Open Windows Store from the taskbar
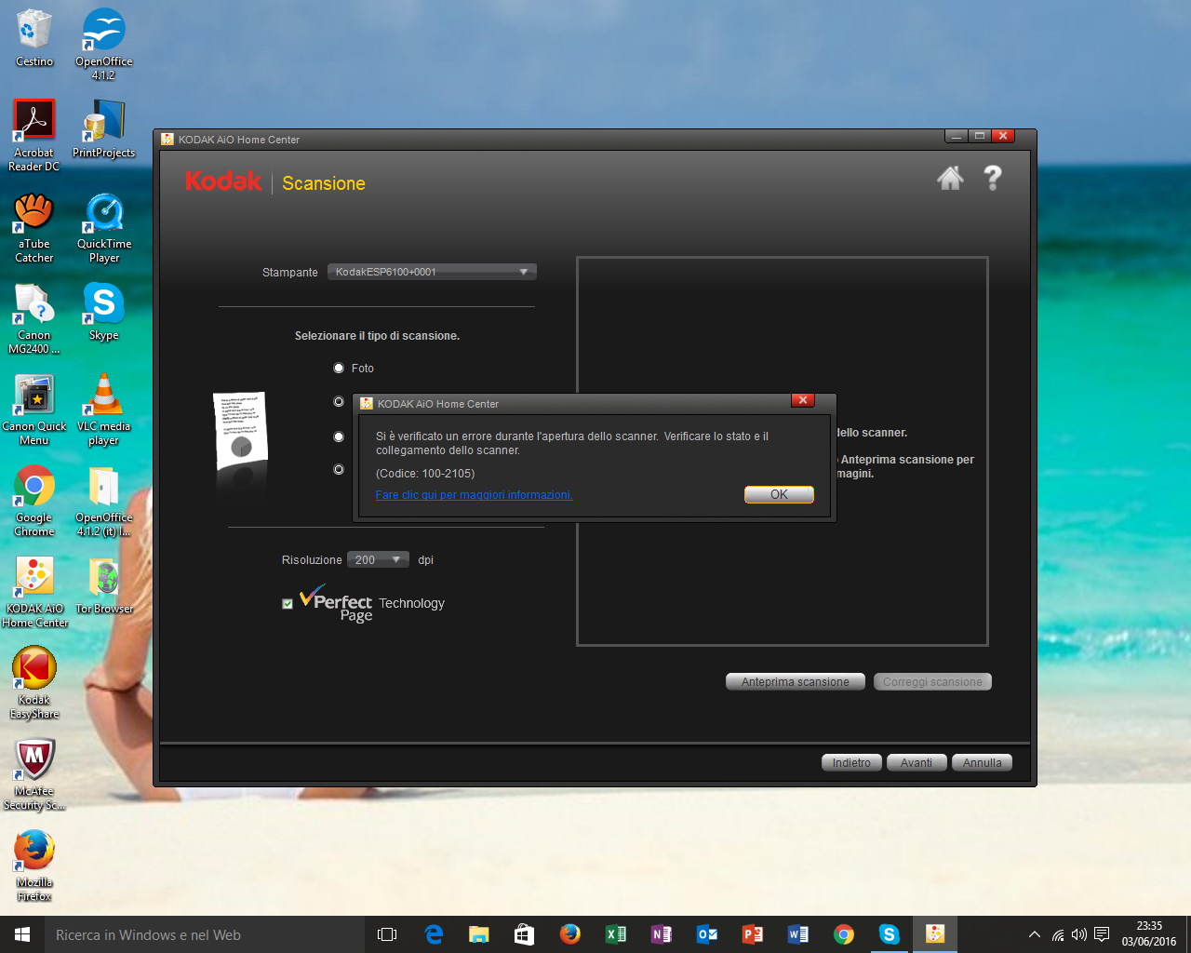This screenshot has width=1191, height=953. pyautogui.click(x=525, y=934)
